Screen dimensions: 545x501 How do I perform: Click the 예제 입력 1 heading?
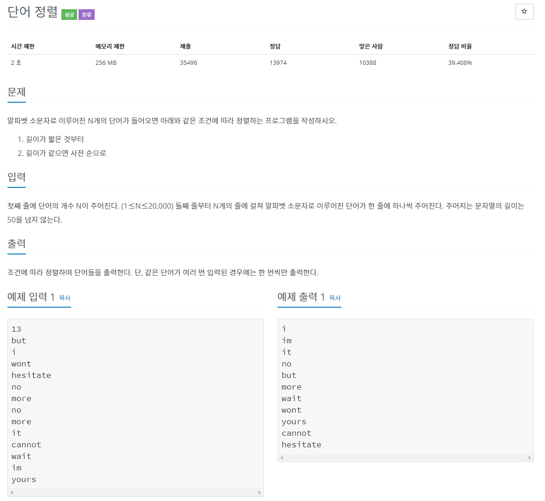(x=31, y=297)
